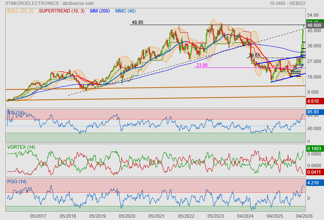The height and width of the screenshot is (220, 324).
Task: Click the magenta 23.98 support label
Action: [x=202, y=65]
